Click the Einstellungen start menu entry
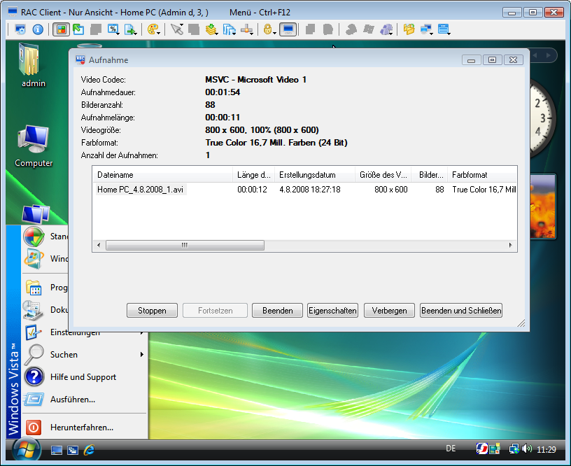The image size is (571, 466). [x=75, y=332]
